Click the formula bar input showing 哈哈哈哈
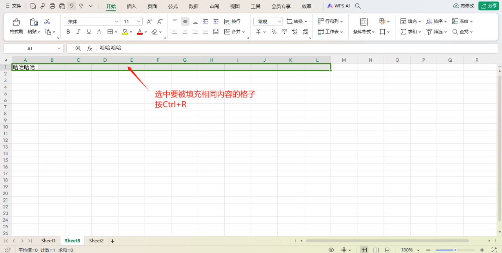 pos(298,48)
